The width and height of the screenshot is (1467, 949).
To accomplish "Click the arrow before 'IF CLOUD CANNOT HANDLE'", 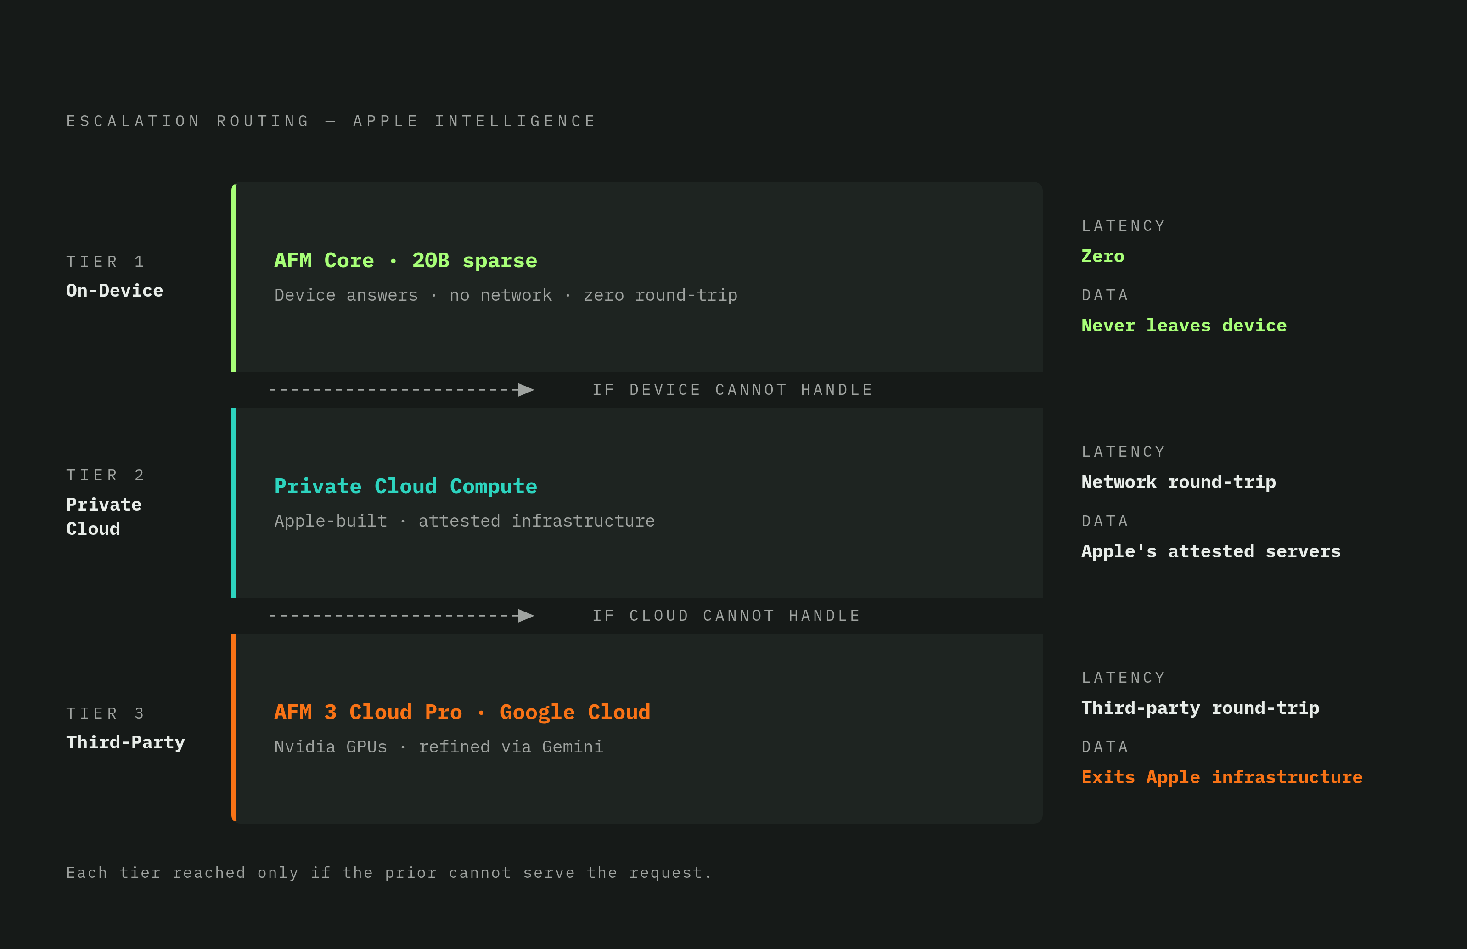I will (401, 616).
